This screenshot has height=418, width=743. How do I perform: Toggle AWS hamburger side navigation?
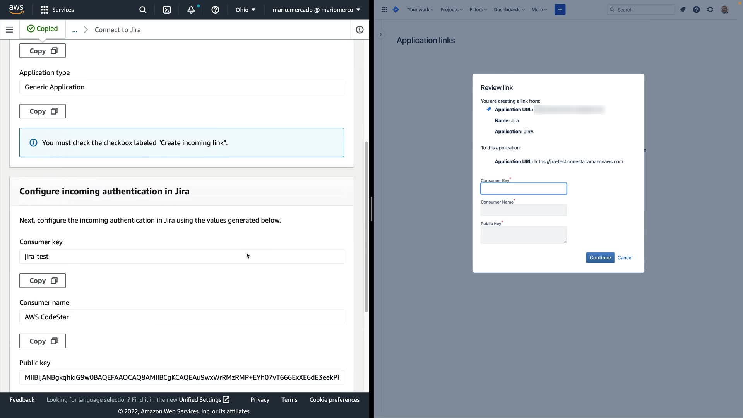coord(10,29)
